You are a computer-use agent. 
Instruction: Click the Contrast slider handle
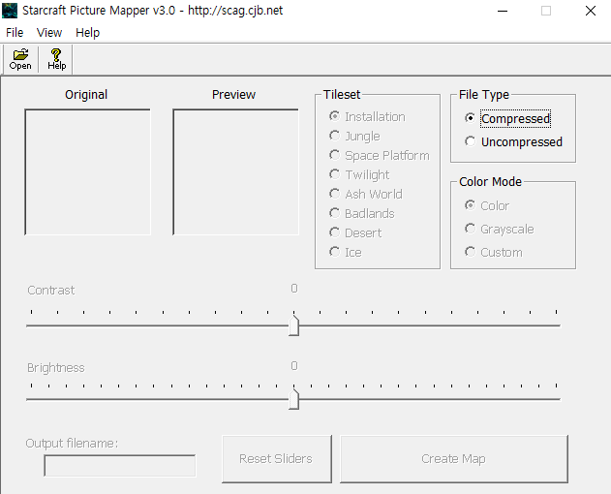click(293, 326)
